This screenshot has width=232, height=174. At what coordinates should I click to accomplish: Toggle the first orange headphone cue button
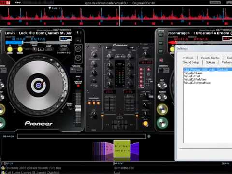point(89,103)
